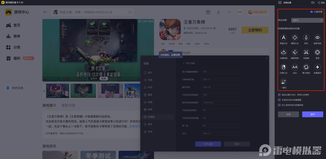The image size is (326, 159).
Task: Click the 退出 exit icon
Action: (319, 3)
